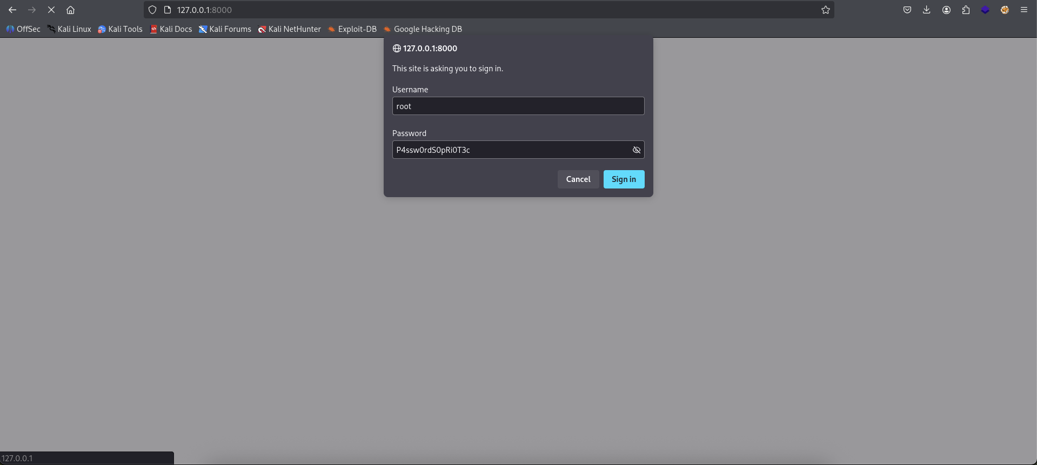Click the Sign in button
Viewport: 1037px width, 465px height.
point(624,179)
